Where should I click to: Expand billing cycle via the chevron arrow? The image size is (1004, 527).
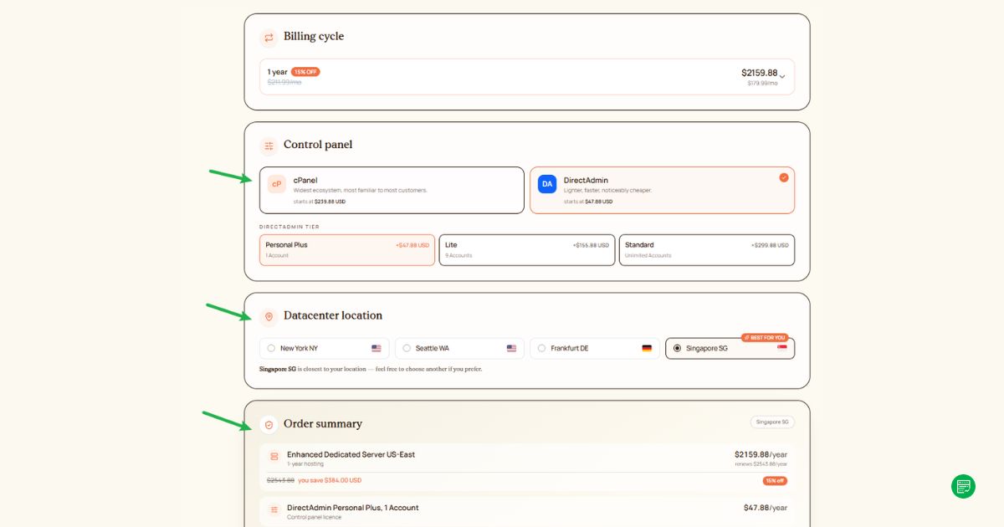pyautogui.click(x=782, y=77)
